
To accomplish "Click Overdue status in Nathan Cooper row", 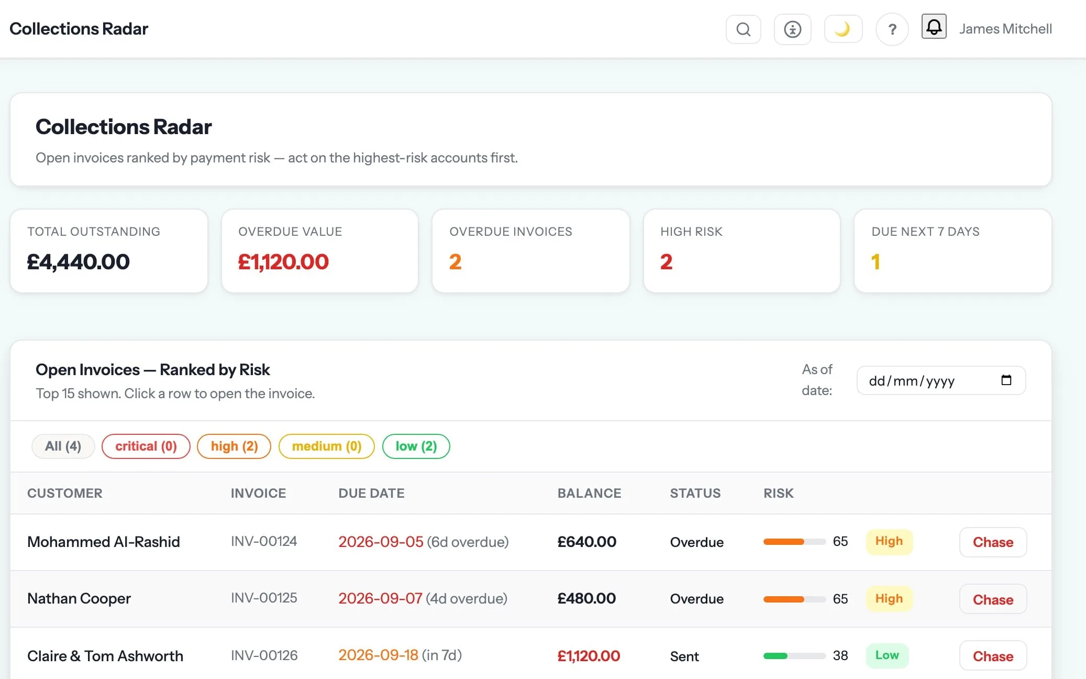I will pyautogui.click(x=697, y=599).
